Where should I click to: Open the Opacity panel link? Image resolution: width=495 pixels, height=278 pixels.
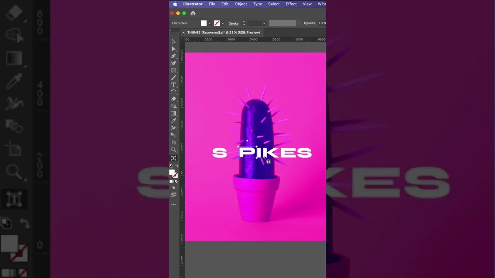(x=310, y=23)
